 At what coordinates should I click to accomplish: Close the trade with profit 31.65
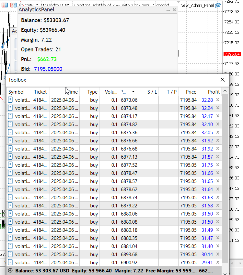point(218,181)
